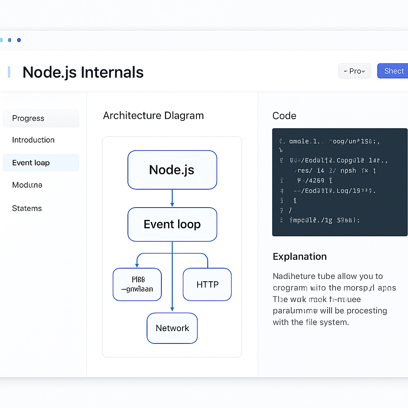Click the text 'with the file system.'
Image resolution: width=408 pixels, height=408 pixels.
tap(311, 322)
